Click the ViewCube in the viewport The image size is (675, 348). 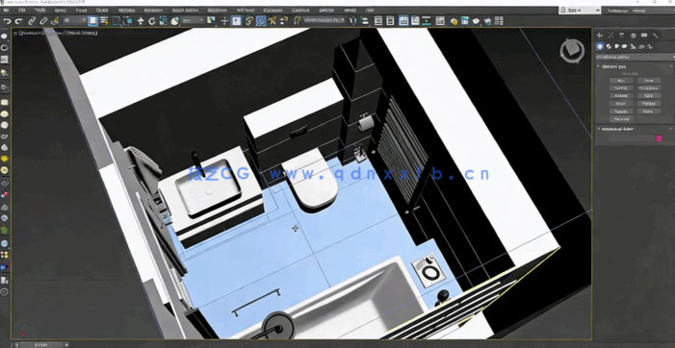[572, 51]
